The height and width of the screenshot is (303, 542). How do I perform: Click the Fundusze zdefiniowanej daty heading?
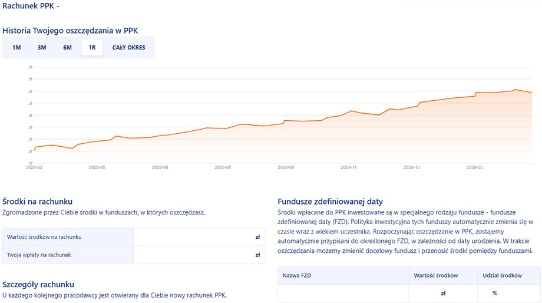[x=333, y=201]
